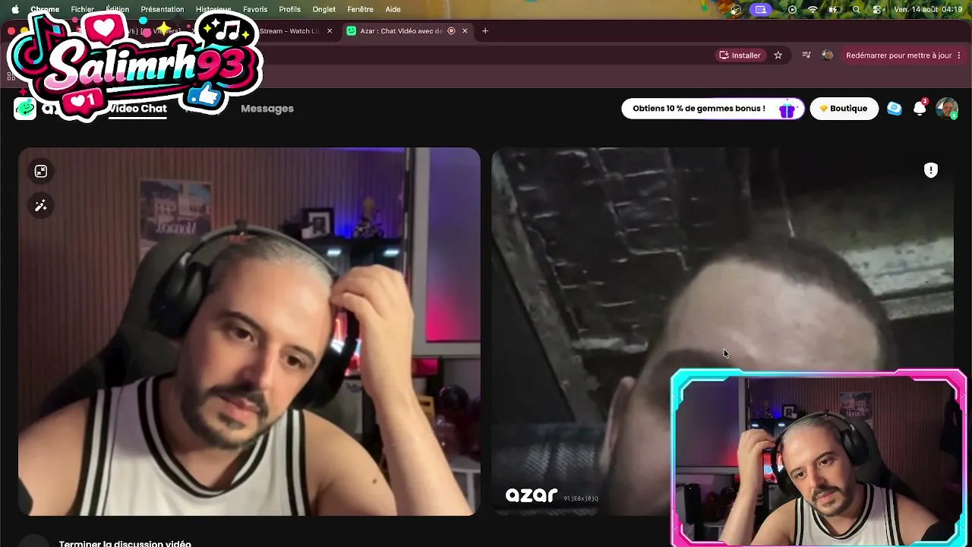Click Terminer la discussion vidéo

(125, 543)
